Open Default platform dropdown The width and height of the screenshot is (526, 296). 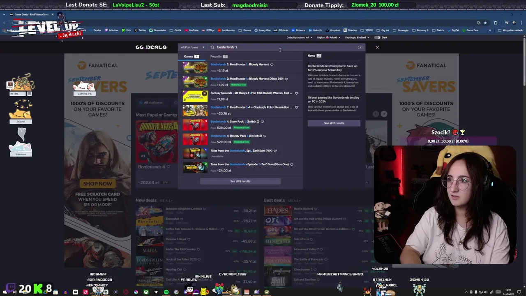(300, 37)
